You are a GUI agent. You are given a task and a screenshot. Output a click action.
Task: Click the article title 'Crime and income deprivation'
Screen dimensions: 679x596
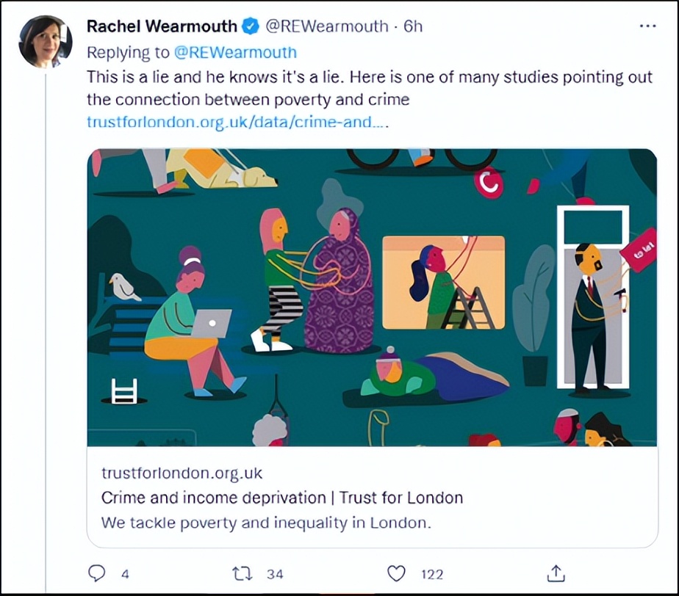(x=281, y=498)
